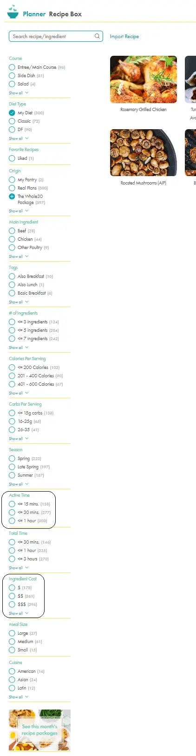Image resolution: width=196 pixels, height=756 pixels.
Task: Expand Show all under Cuisine
Action: coord(19,697)
